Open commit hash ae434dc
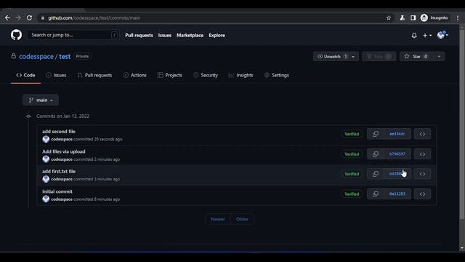465x262 pixels. click(x=397, y=134)
